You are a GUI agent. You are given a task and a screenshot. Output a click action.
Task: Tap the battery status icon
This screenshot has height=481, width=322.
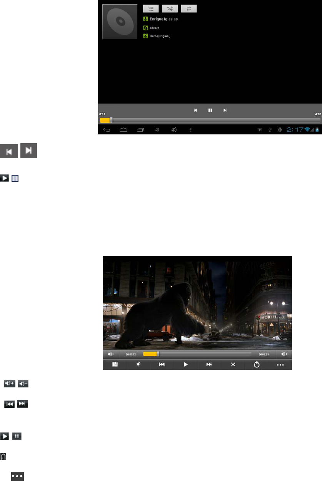(317, 130)
